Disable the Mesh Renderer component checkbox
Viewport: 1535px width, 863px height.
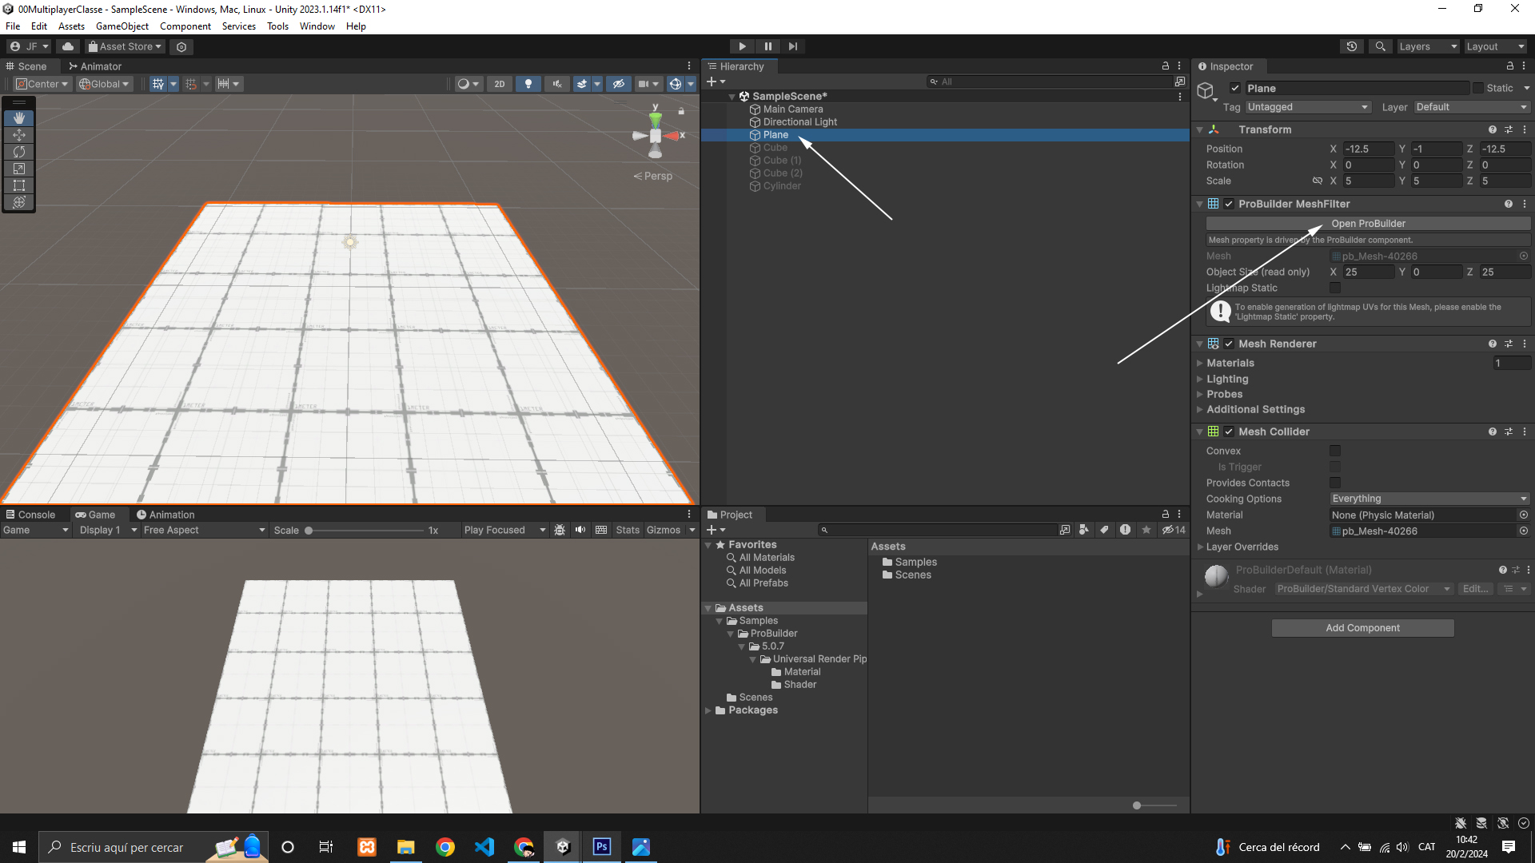tap(1229, 344)
